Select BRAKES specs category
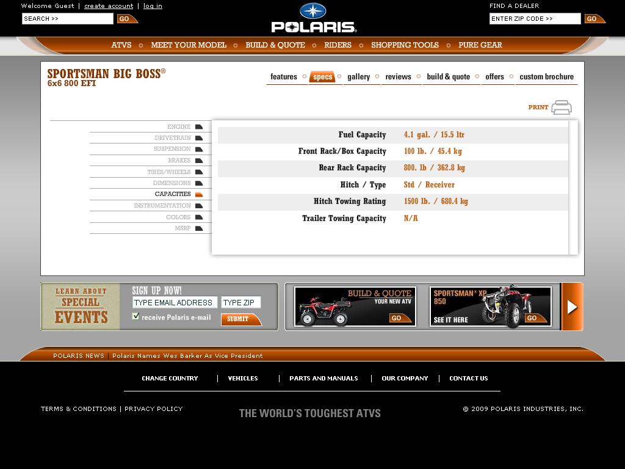Viewport: 625px width, 469px height. 179,161
